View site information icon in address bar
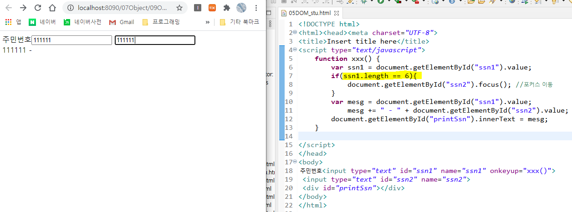This screenshot has width=572, height=212. click(x=70, y=8)
